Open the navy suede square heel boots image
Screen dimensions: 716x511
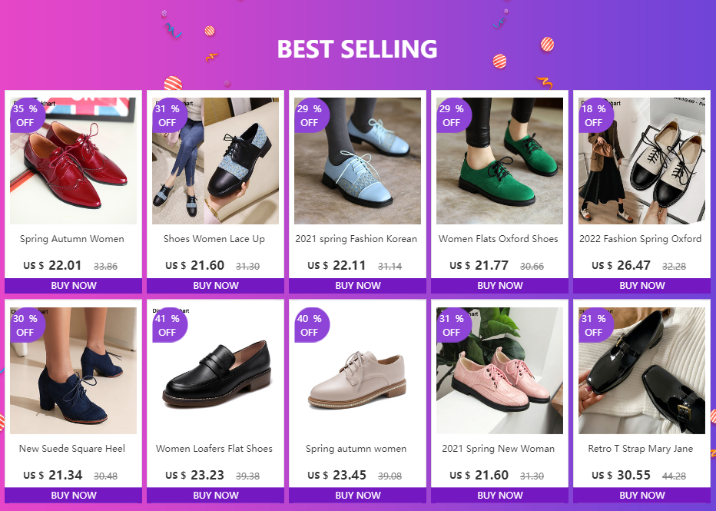coord(73,370)
